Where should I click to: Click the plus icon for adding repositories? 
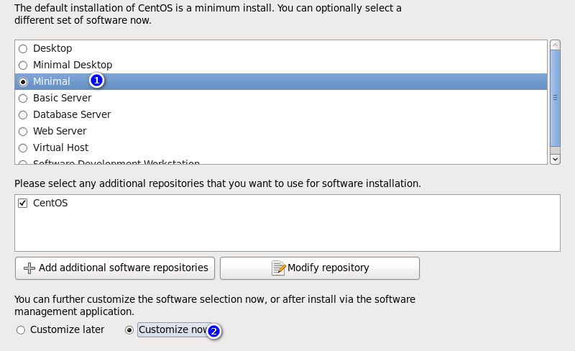(x=29, y=268)
